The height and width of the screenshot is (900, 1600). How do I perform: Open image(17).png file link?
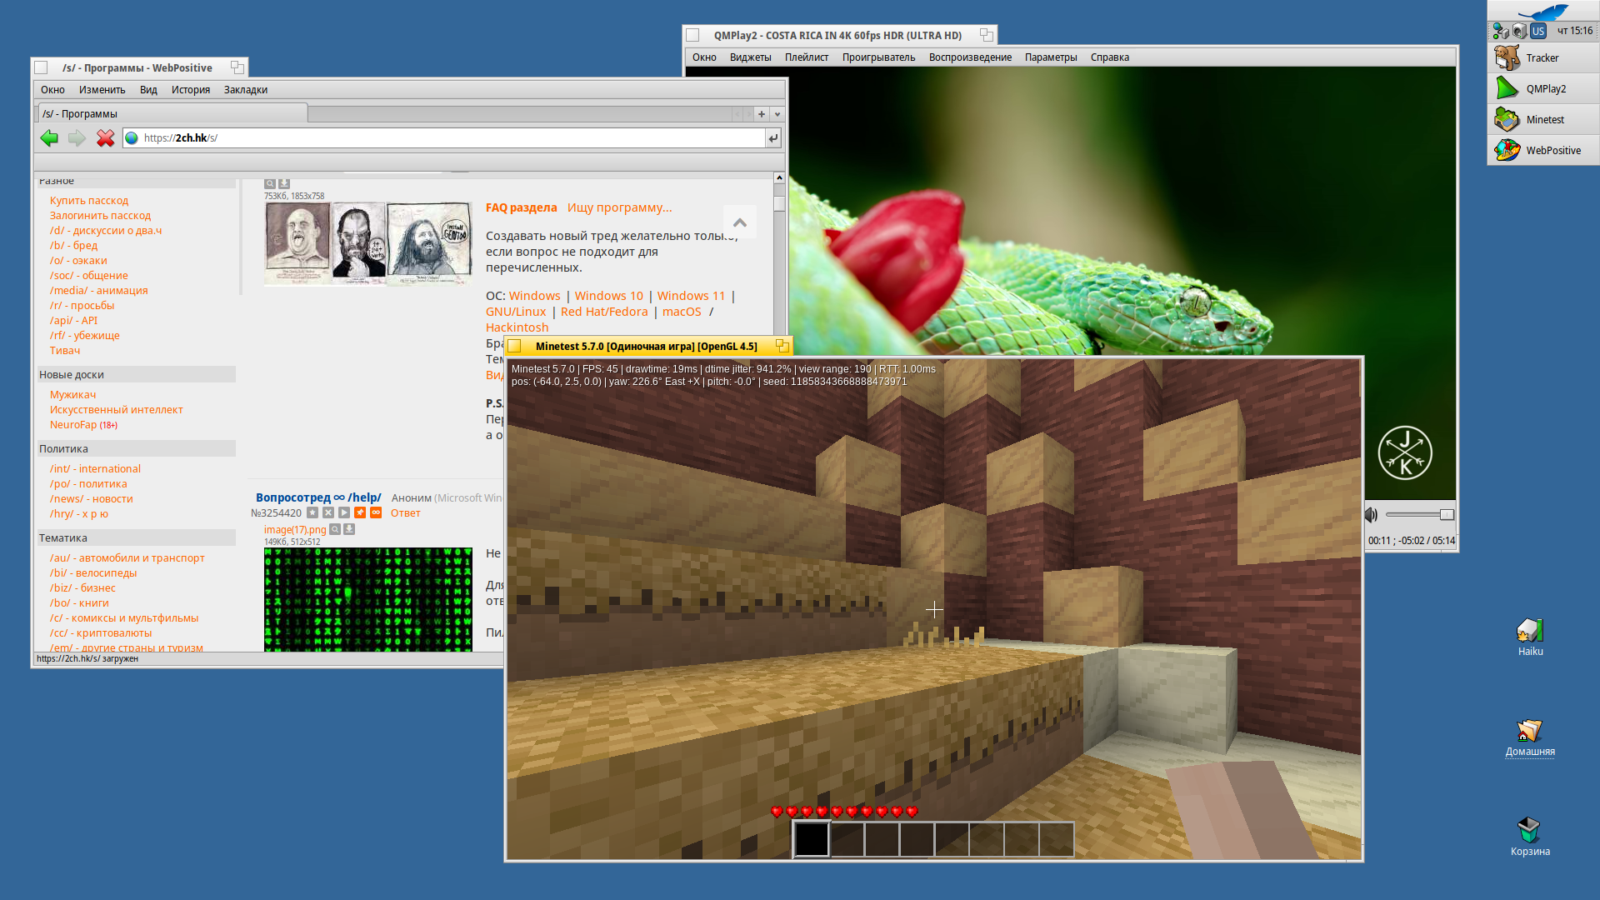(x=295, y=530)
